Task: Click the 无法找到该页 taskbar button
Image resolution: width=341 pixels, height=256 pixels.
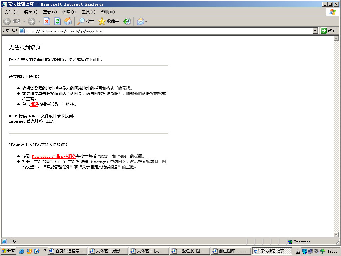Action: 272,251
